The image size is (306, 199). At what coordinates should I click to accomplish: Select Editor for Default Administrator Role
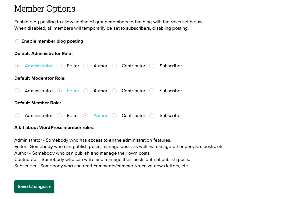pos(59,66)
